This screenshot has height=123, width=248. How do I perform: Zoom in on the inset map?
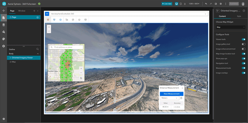click(x=81, y=68)
